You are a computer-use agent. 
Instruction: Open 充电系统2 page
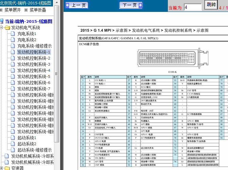coord(27,40)
